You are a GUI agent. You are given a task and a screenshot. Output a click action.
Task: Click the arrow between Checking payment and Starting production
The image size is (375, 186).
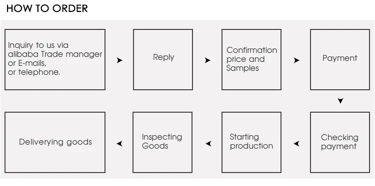pos(296,144)
